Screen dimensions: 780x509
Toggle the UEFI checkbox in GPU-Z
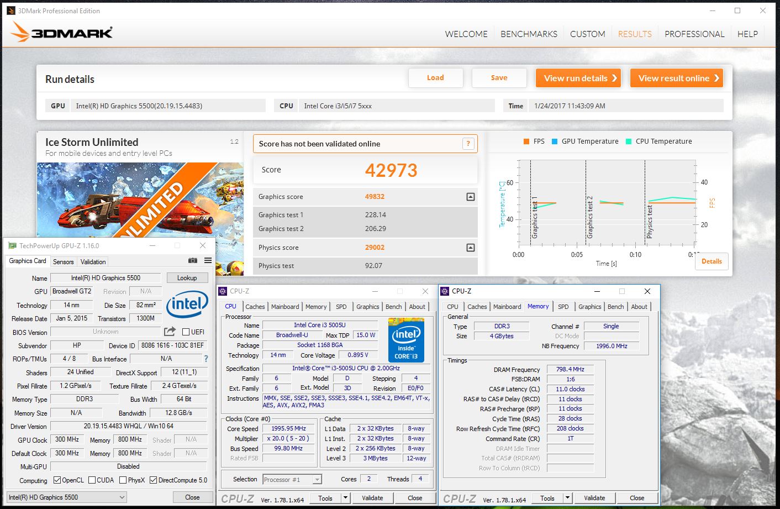tap(186, 332)
